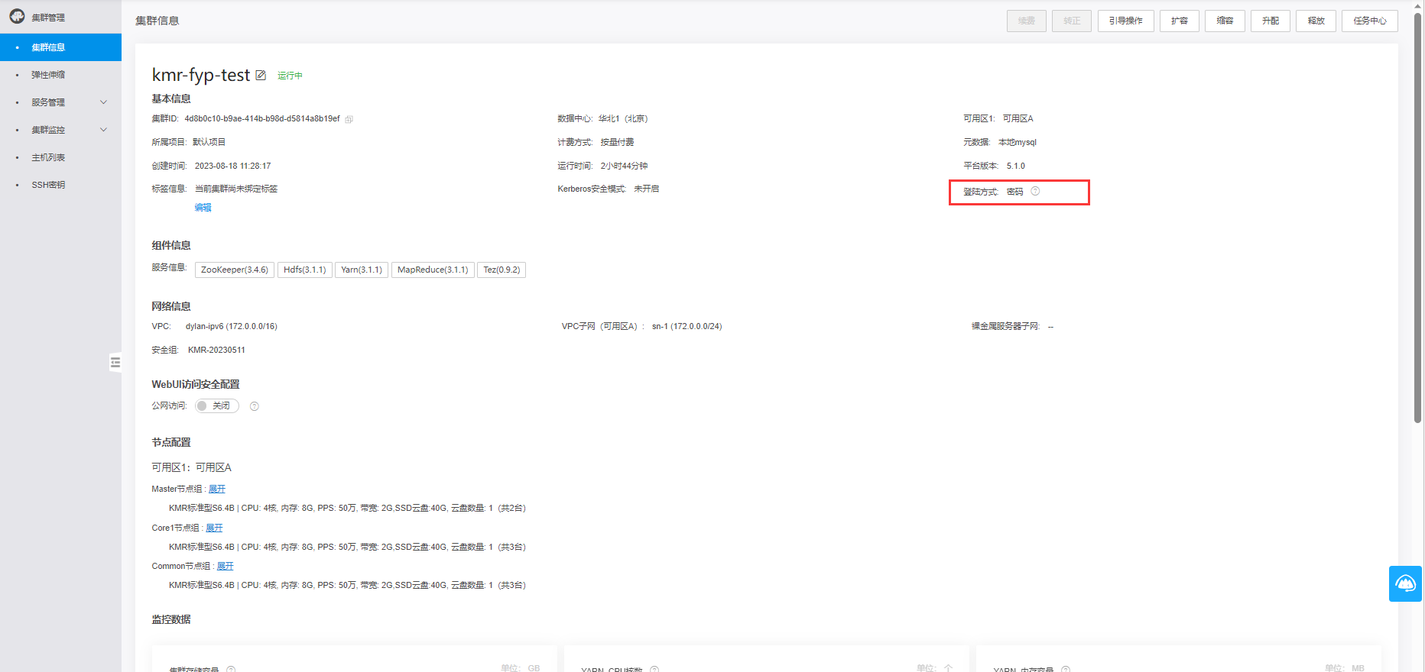Screen dimensions: 1425x672
Task: Click 缩容 to scale in
Action: pos(1225,21)
